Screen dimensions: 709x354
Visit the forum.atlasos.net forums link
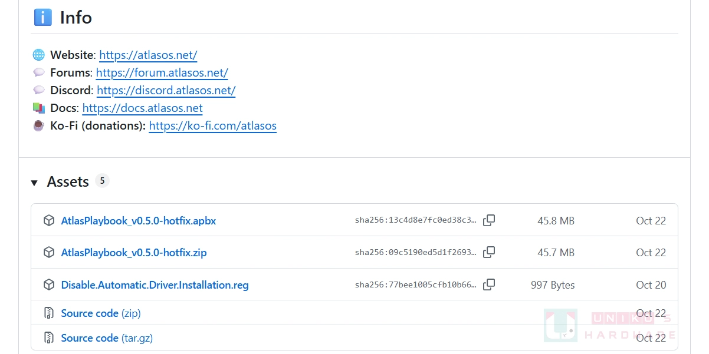162,73
